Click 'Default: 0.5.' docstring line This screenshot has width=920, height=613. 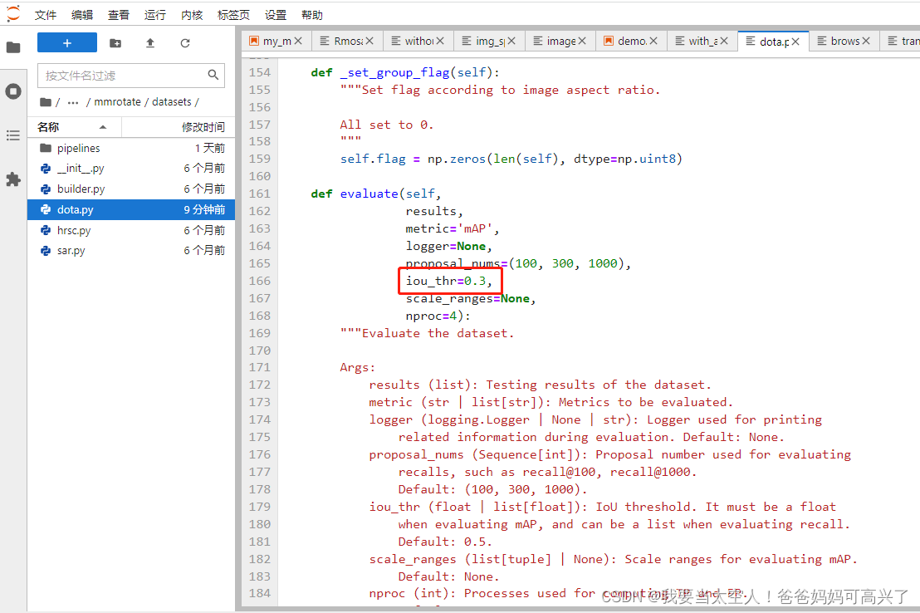pos(445,542)
